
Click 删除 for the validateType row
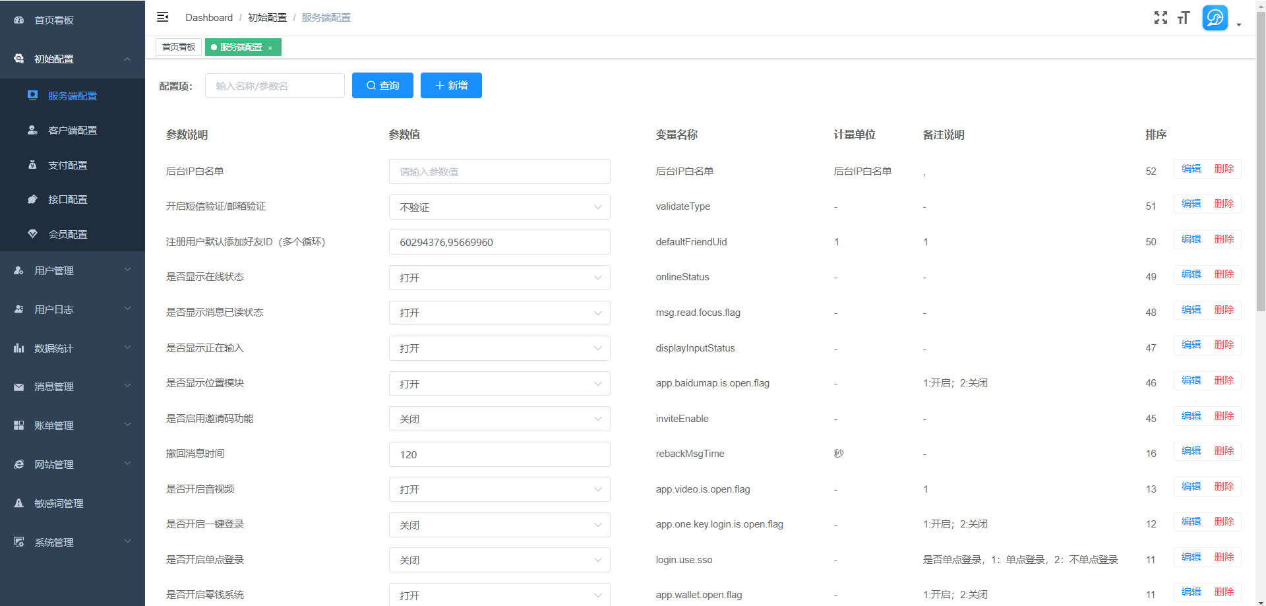tap(1224, 204)
